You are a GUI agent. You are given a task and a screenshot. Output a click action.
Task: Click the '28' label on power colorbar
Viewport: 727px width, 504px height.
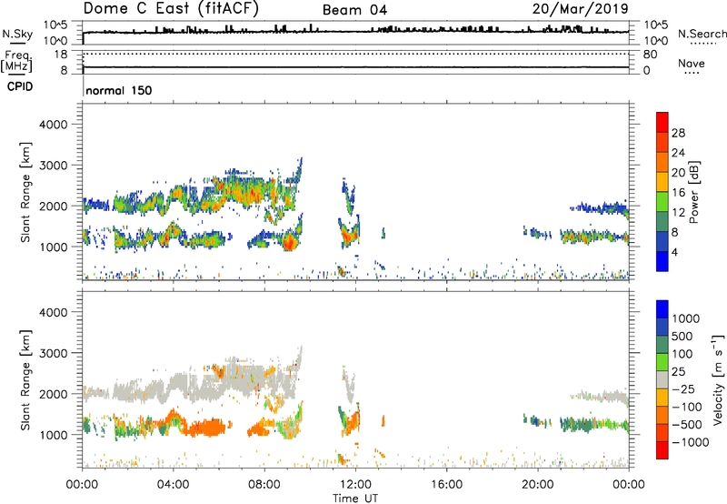point(678,133)
